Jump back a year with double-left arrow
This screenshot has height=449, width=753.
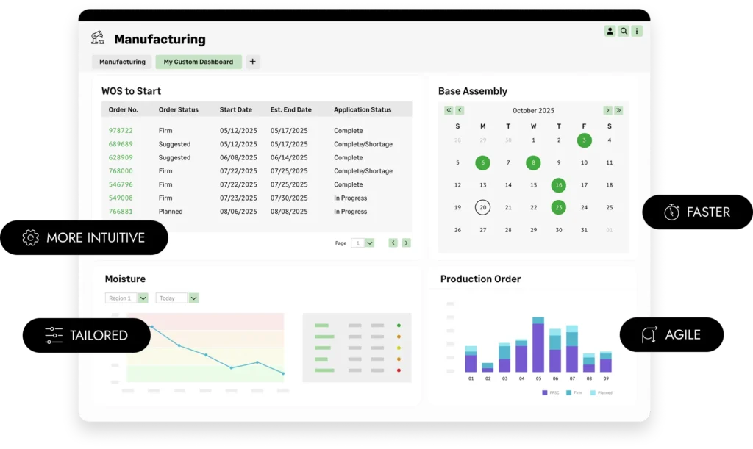(448, 110)
